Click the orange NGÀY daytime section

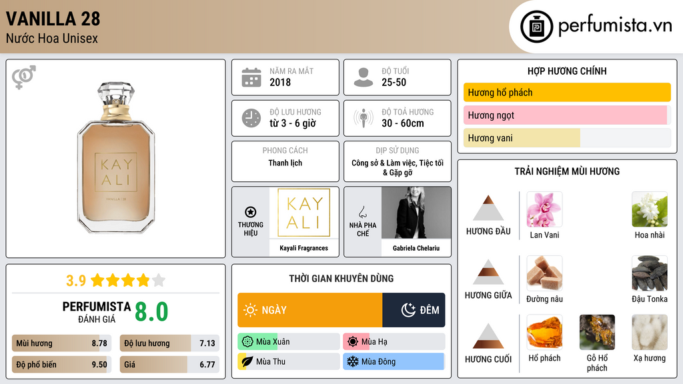point(309,310)
